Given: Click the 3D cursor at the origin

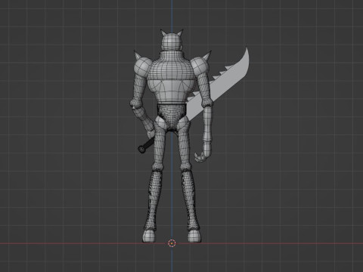Looking at the screenshot, I should coord(172,243).
